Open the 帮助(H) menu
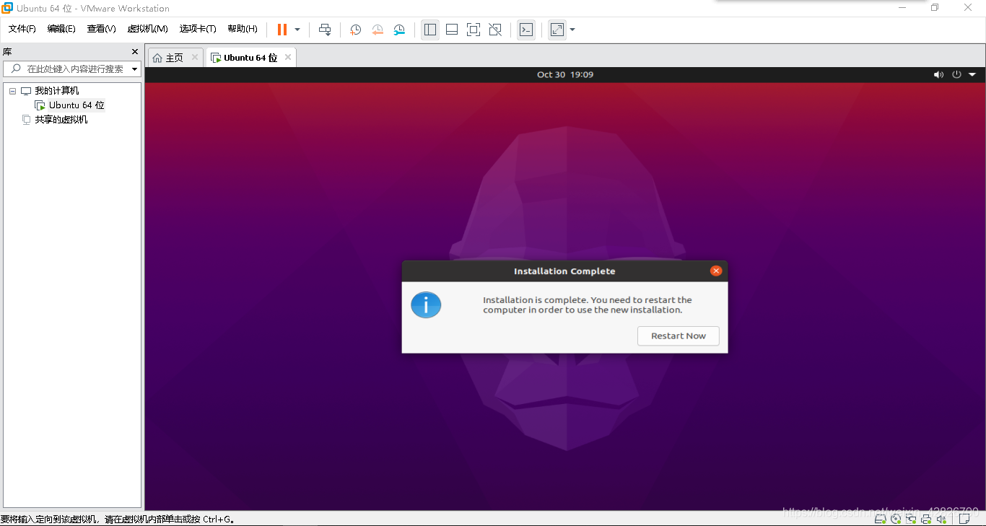This screenshot has width=986, height=526. pos(243,29)
